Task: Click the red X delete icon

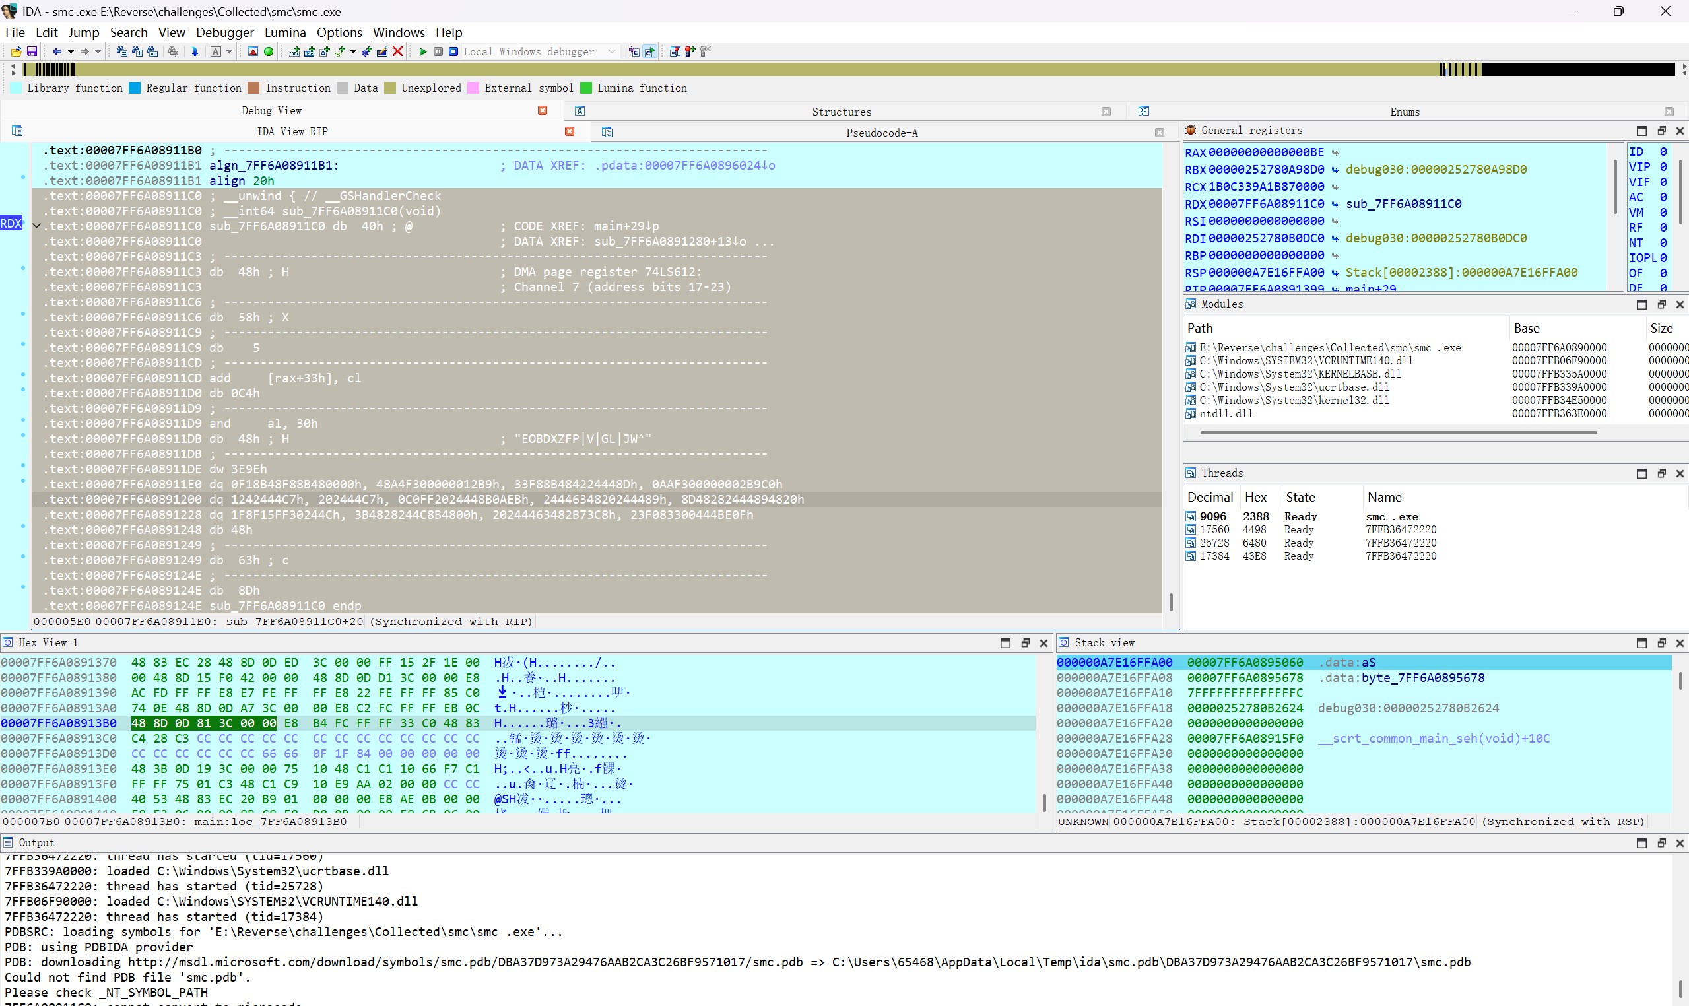Action: pyautogui.click(x=398, y=51)
